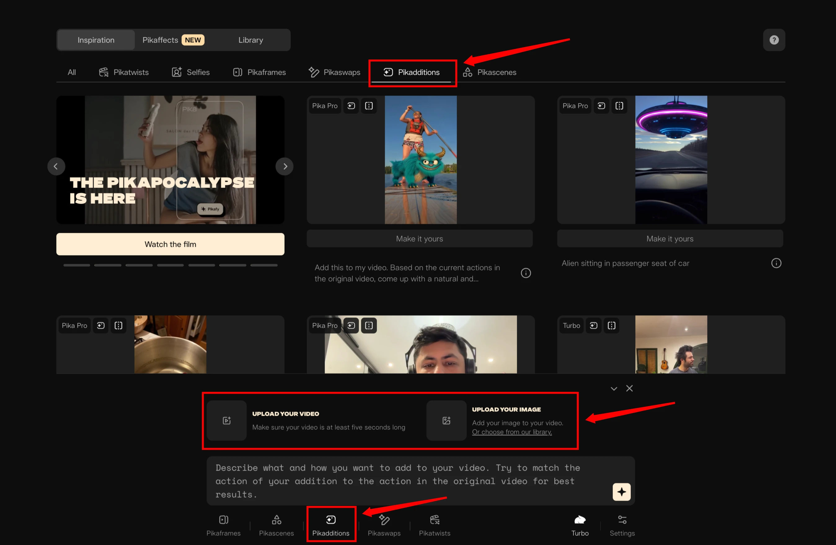This screenshot has width=836, height=545.
Task: Go to next carousel slide
Action: (285, 166)
